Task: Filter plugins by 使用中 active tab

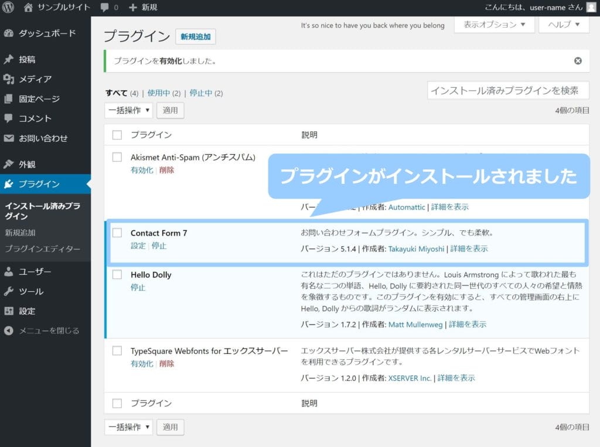Action: [x=159, y=93]
